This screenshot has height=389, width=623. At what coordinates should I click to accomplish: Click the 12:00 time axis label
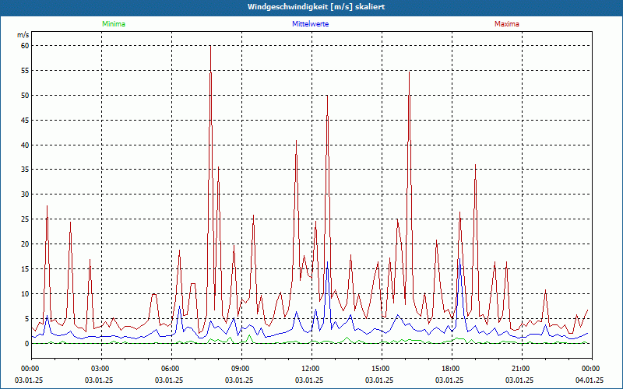(311, 369)
